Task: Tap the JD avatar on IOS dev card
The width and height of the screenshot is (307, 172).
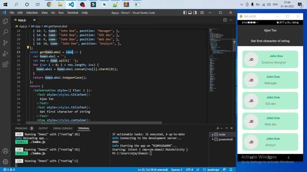Action: pyautogui.click(x=251, y=101)
